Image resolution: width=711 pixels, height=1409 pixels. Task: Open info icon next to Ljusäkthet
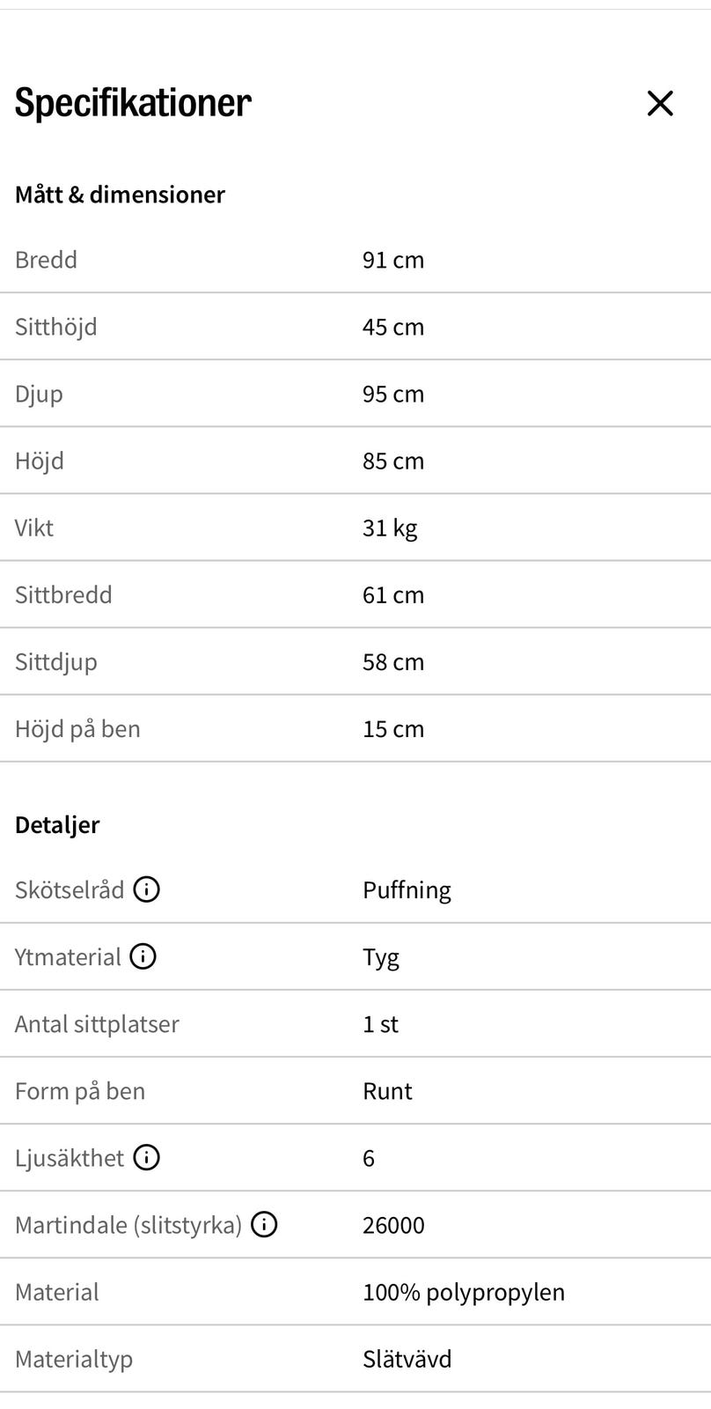coord(147,1157)
